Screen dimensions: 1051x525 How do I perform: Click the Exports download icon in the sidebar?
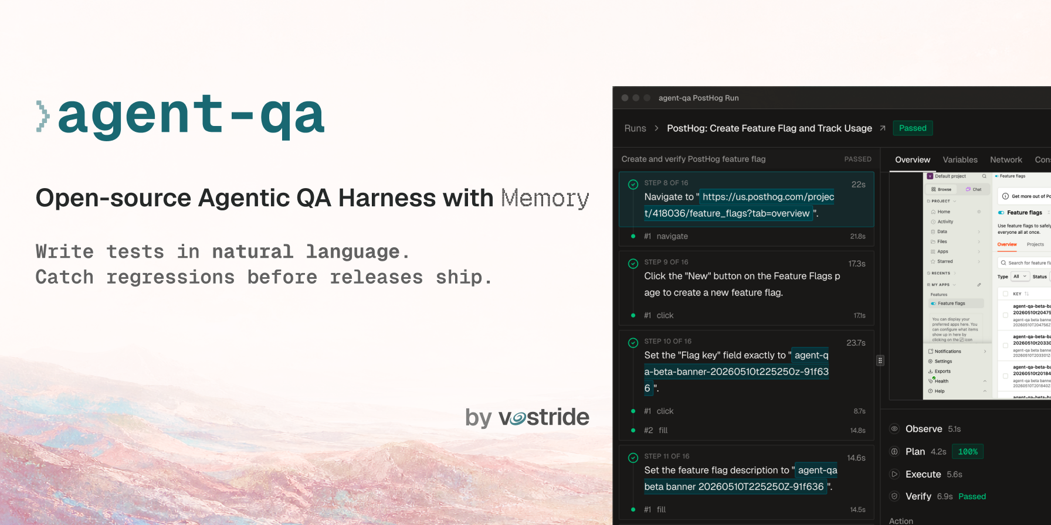tap(931, 371)
